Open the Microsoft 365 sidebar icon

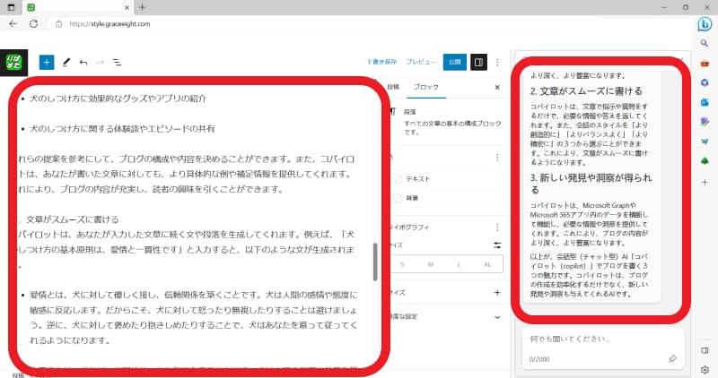[705, 82]
